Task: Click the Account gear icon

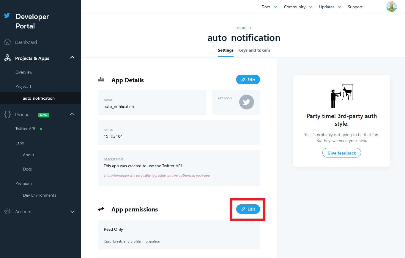Action: pyautogui.click(x=7, y=211)
